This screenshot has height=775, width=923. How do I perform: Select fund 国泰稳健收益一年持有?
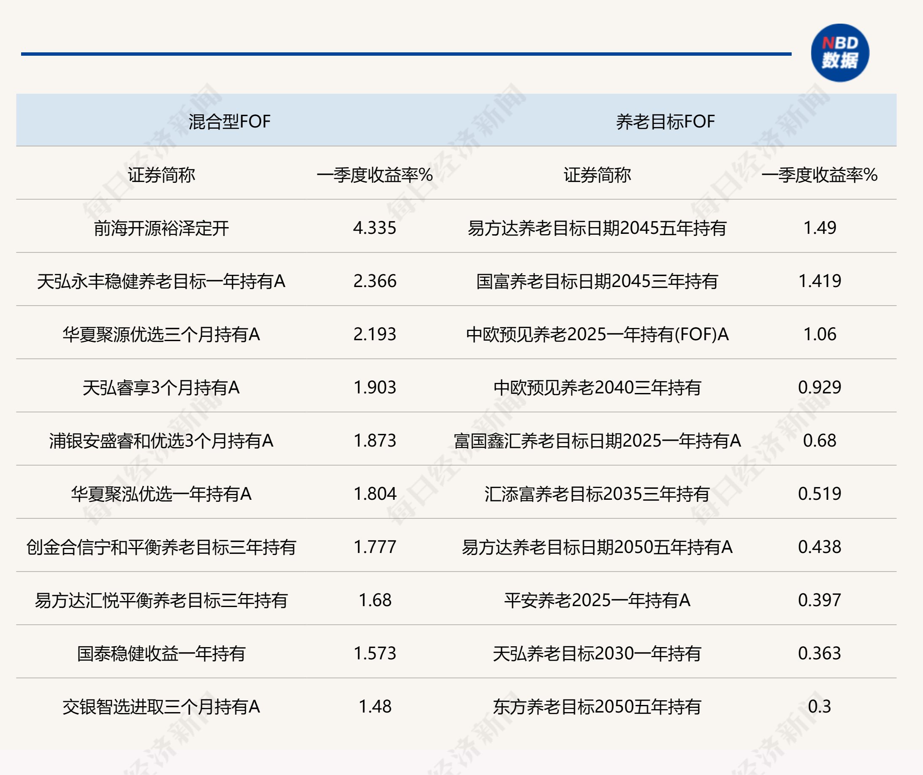(161, 653)
